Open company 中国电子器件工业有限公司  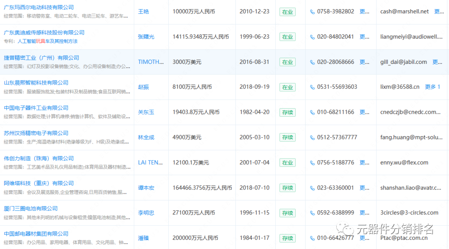coord(36,108)
